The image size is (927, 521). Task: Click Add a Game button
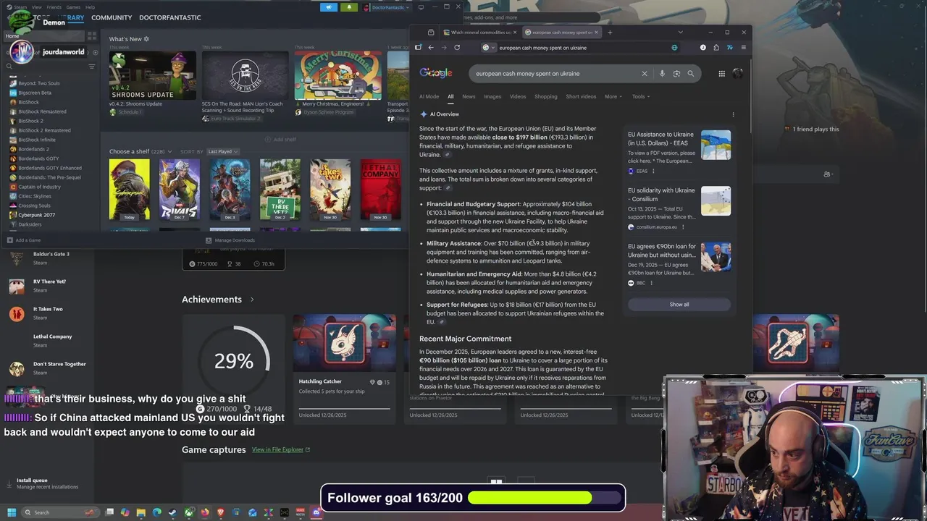click(x=24, y=240)
